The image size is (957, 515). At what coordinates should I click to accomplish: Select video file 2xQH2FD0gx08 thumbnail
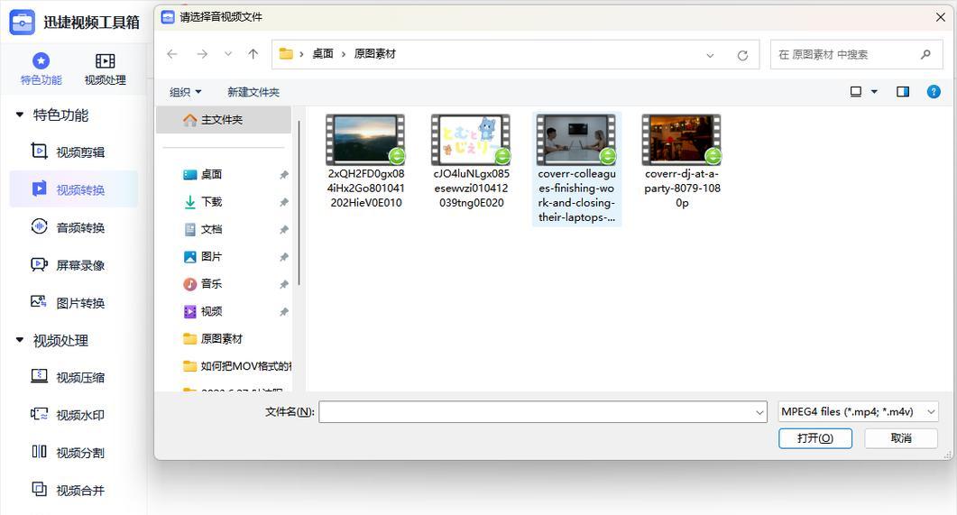coord(365,140)
